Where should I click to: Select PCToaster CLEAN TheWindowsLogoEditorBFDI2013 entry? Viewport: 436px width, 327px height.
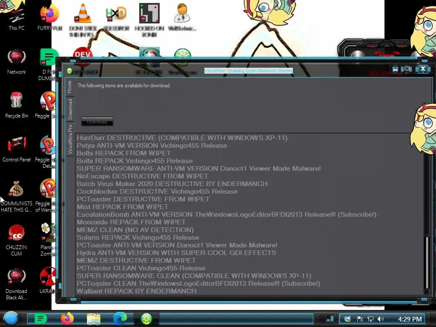[x=198, y=283]
